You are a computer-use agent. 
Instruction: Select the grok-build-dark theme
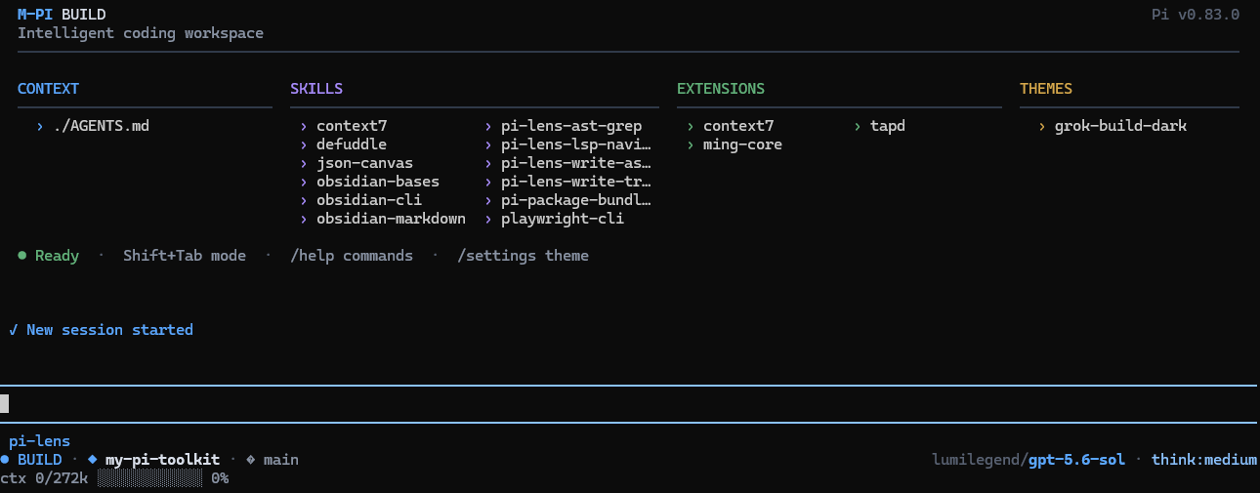click(x=1121, y=126)
